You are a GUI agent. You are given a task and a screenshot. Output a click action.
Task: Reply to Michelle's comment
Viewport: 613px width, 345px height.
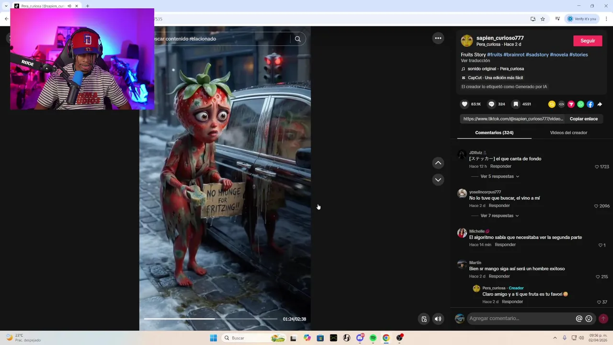505,245
